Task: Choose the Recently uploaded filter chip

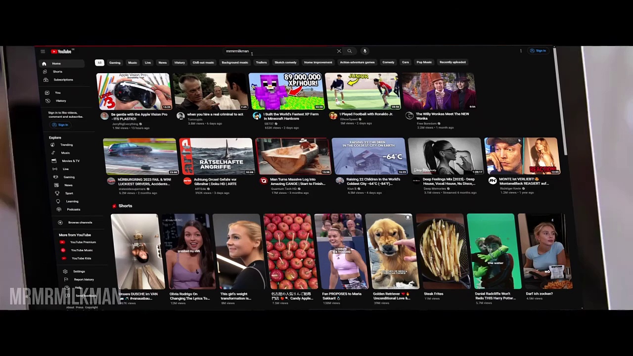Action: pyautogui.click(x=452, y=62)
